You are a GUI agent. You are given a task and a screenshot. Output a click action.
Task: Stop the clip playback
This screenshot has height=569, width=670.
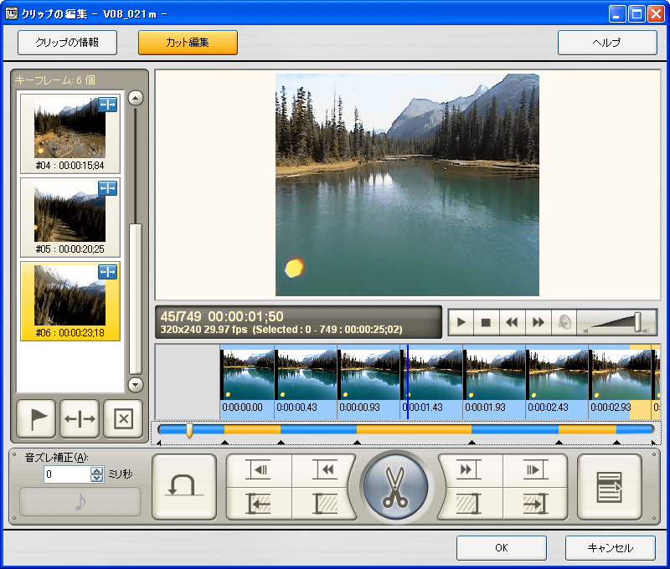(486, 322)
